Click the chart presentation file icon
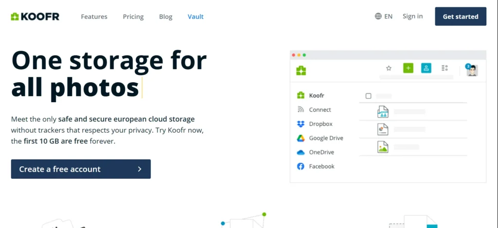 [383, 129]
